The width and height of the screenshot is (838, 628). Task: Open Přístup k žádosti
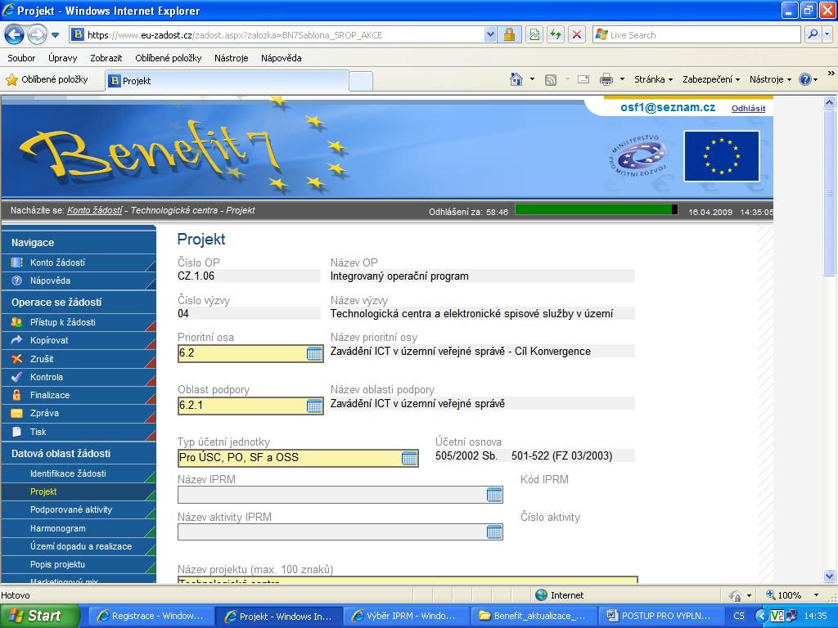click(79, 322)
